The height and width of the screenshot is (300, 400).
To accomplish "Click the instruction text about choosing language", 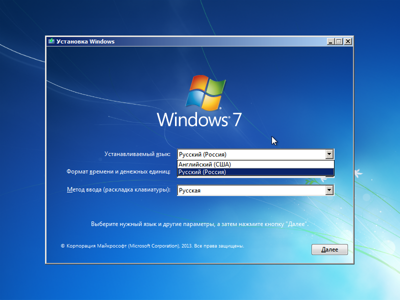I will point(199,224).
